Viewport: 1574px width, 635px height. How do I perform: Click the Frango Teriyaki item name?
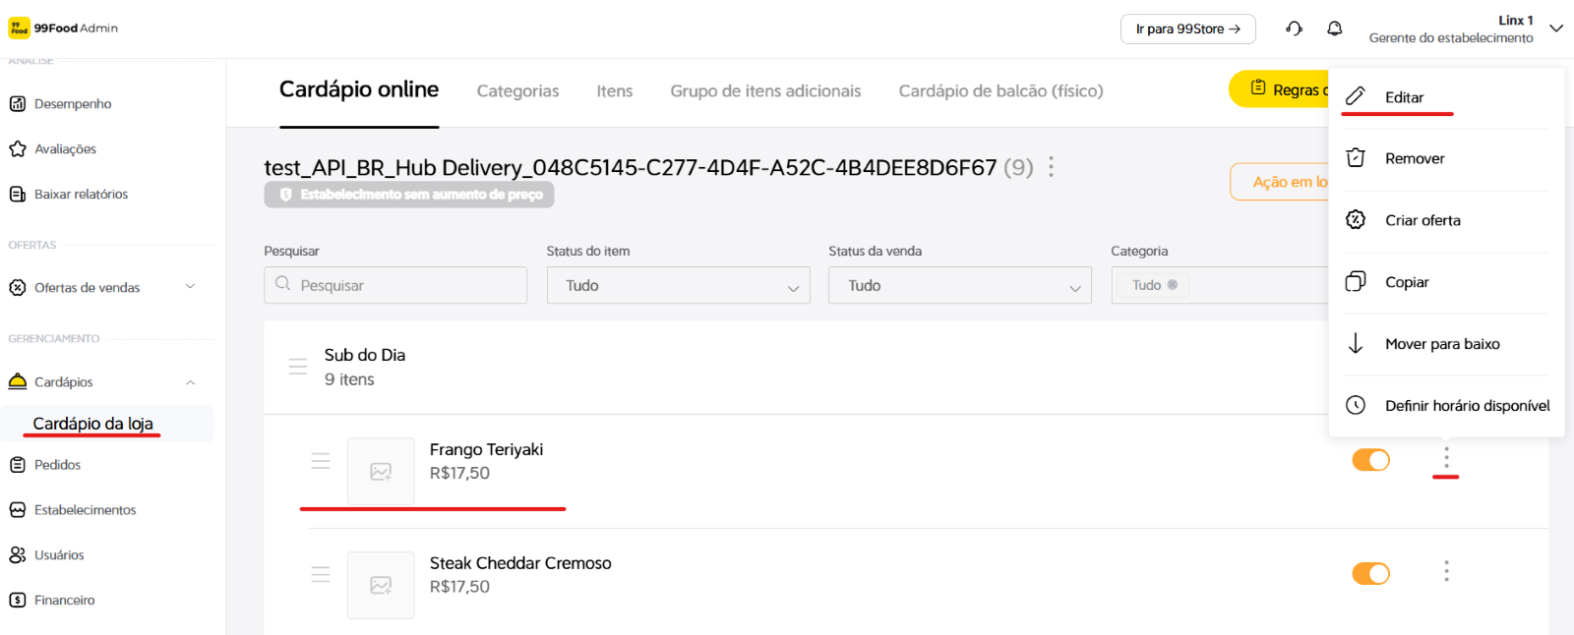point(486,449)
